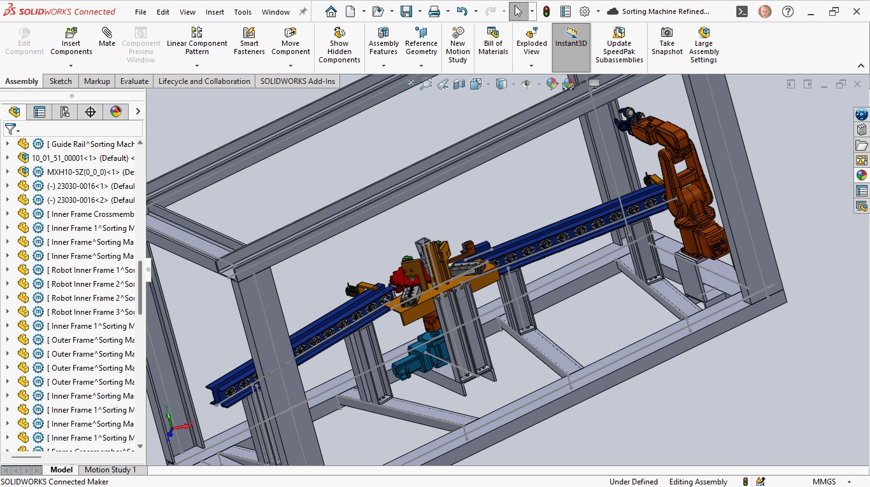Open the Bill of Materials tool
Viewport: 870px width, 487px height.
[493, 41]
